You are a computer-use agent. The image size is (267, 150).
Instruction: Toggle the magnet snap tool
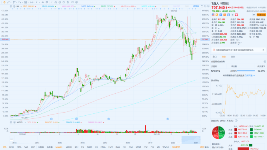click(x=56, y=2)
